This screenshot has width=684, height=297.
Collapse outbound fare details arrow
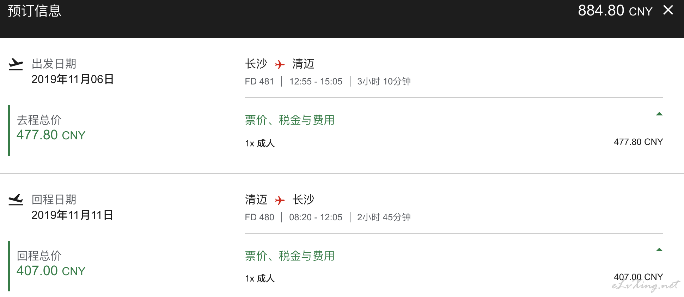click(659, 114)
